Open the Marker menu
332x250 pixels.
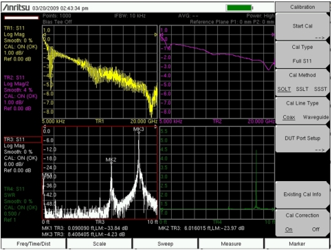click(297, 244)
